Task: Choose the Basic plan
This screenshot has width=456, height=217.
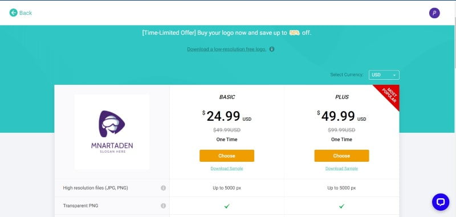Action: [x=226, y=155]
